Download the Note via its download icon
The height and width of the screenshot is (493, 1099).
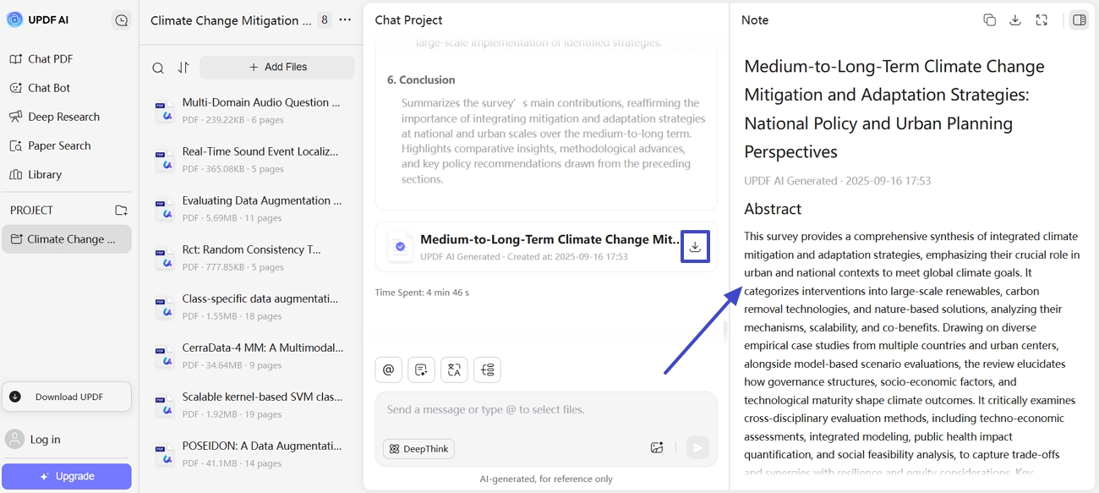[x=1015, y=19]
